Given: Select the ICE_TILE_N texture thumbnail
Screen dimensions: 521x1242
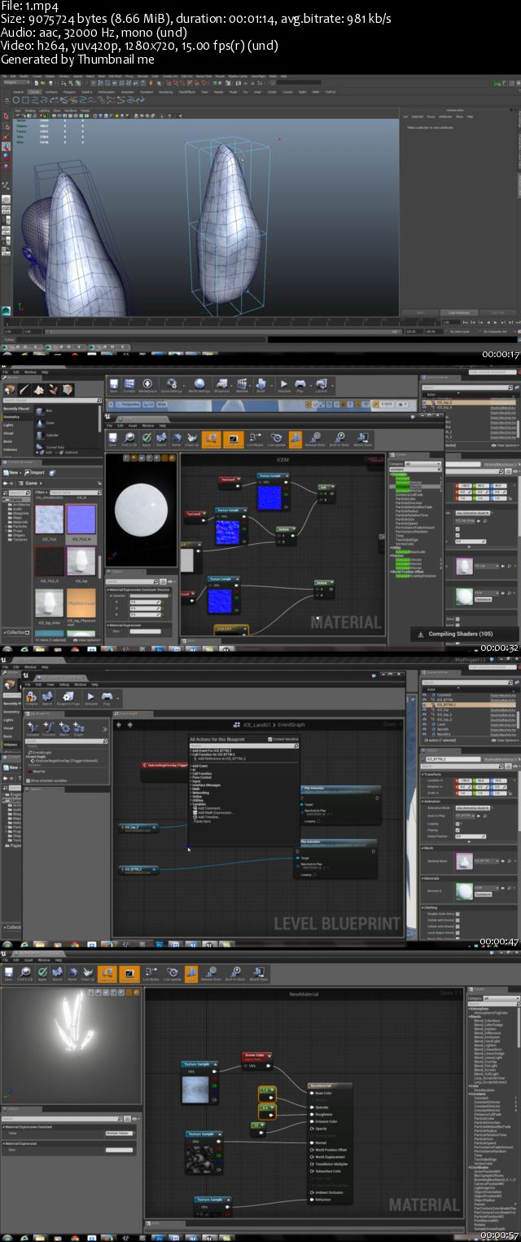Looking at the screenshot, I should point(81,522).
